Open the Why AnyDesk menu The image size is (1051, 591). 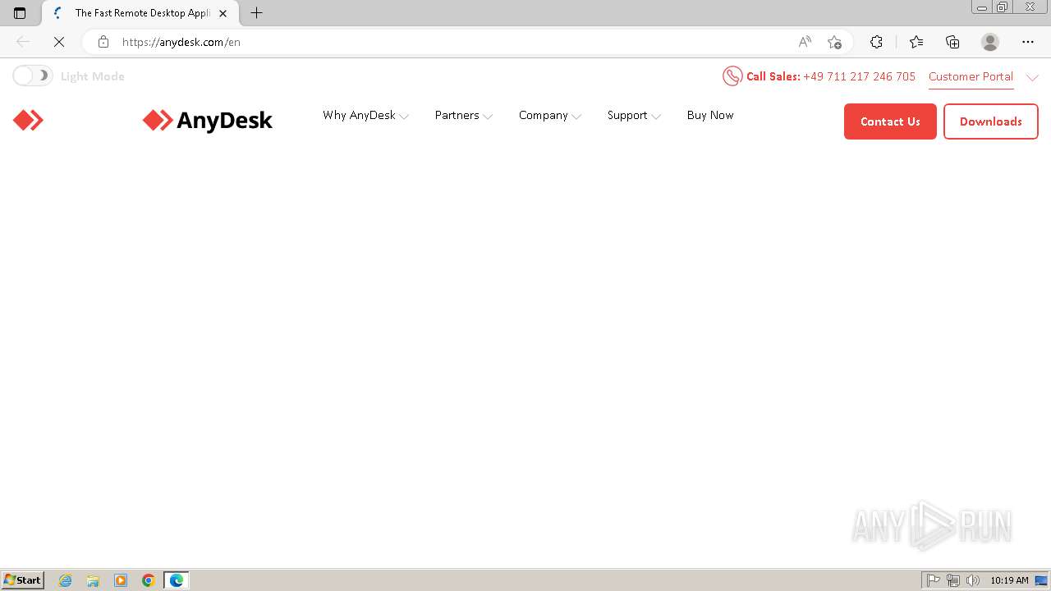(x=359, y=115)
